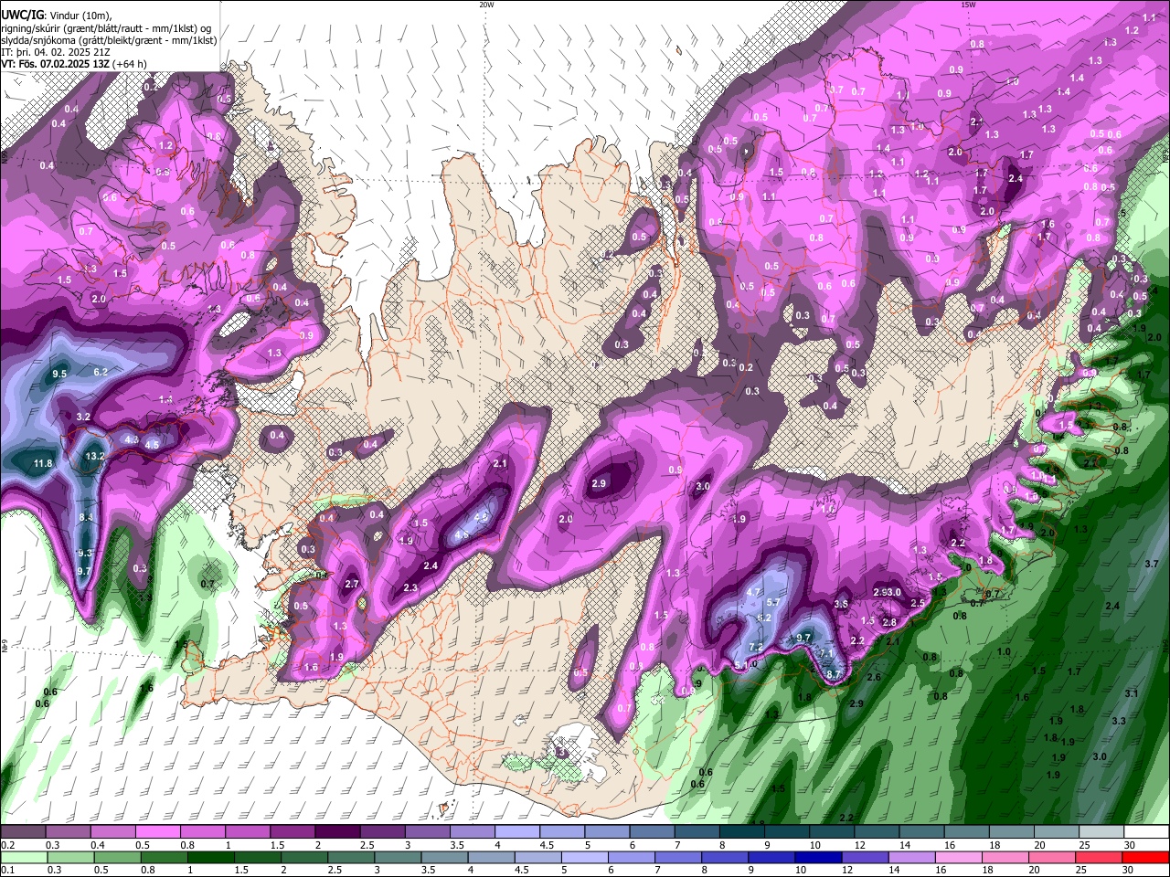Select the lavender 4 swatch in upper legend
1170x877 pixels.
click(x=518, y=832)
